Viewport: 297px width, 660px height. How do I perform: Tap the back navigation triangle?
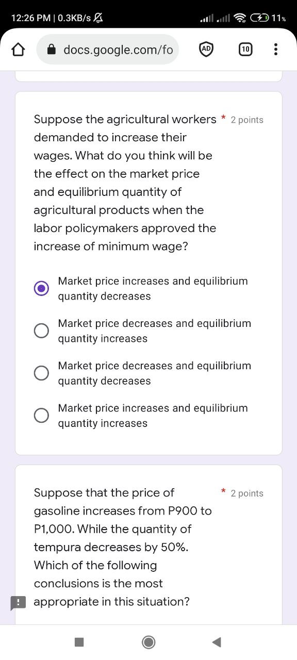pos(217,642)
